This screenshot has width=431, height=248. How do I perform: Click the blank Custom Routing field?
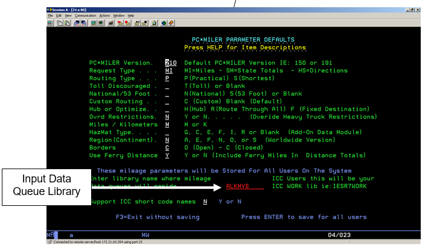pos(167,101)
